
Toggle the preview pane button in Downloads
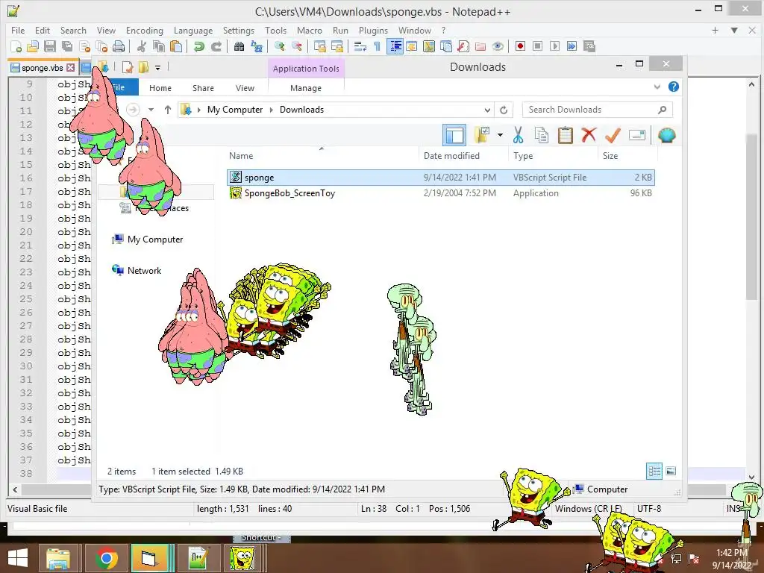(x=454, y=135)
